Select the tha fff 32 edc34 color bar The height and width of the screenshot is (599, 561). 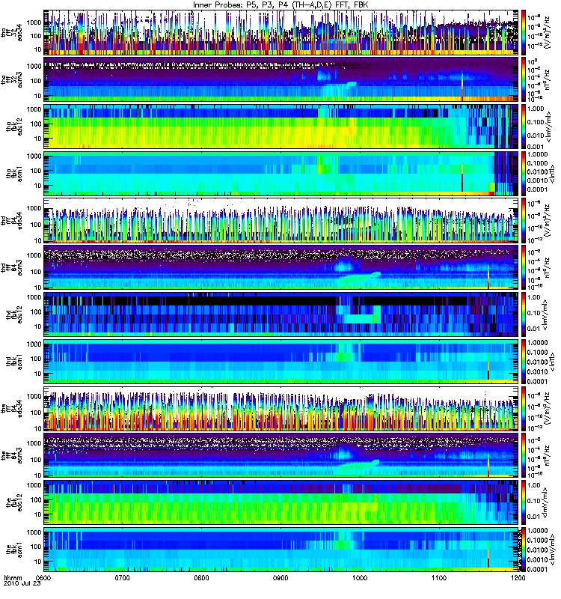[x=524, y=32]
